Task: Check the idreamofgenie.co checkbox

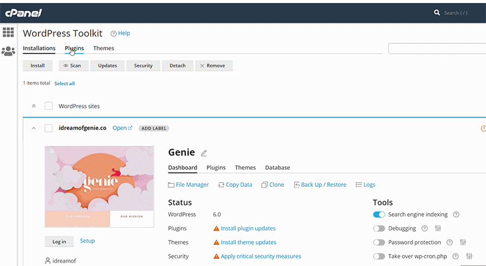Action: point(49,128)
